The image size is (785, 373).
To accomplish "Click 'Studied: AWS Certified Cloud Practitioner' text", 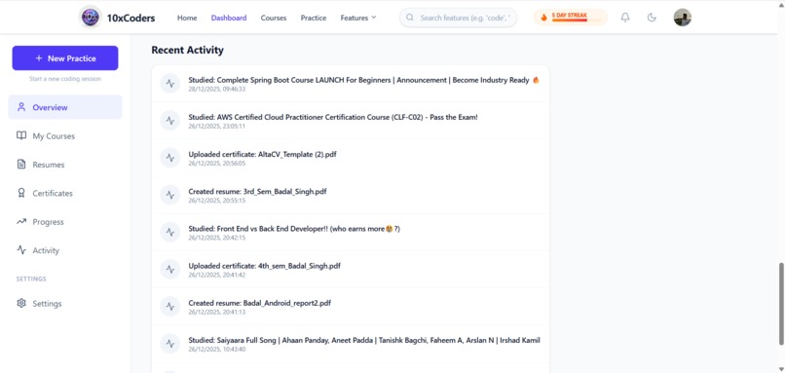I will [x=333, y=117].
